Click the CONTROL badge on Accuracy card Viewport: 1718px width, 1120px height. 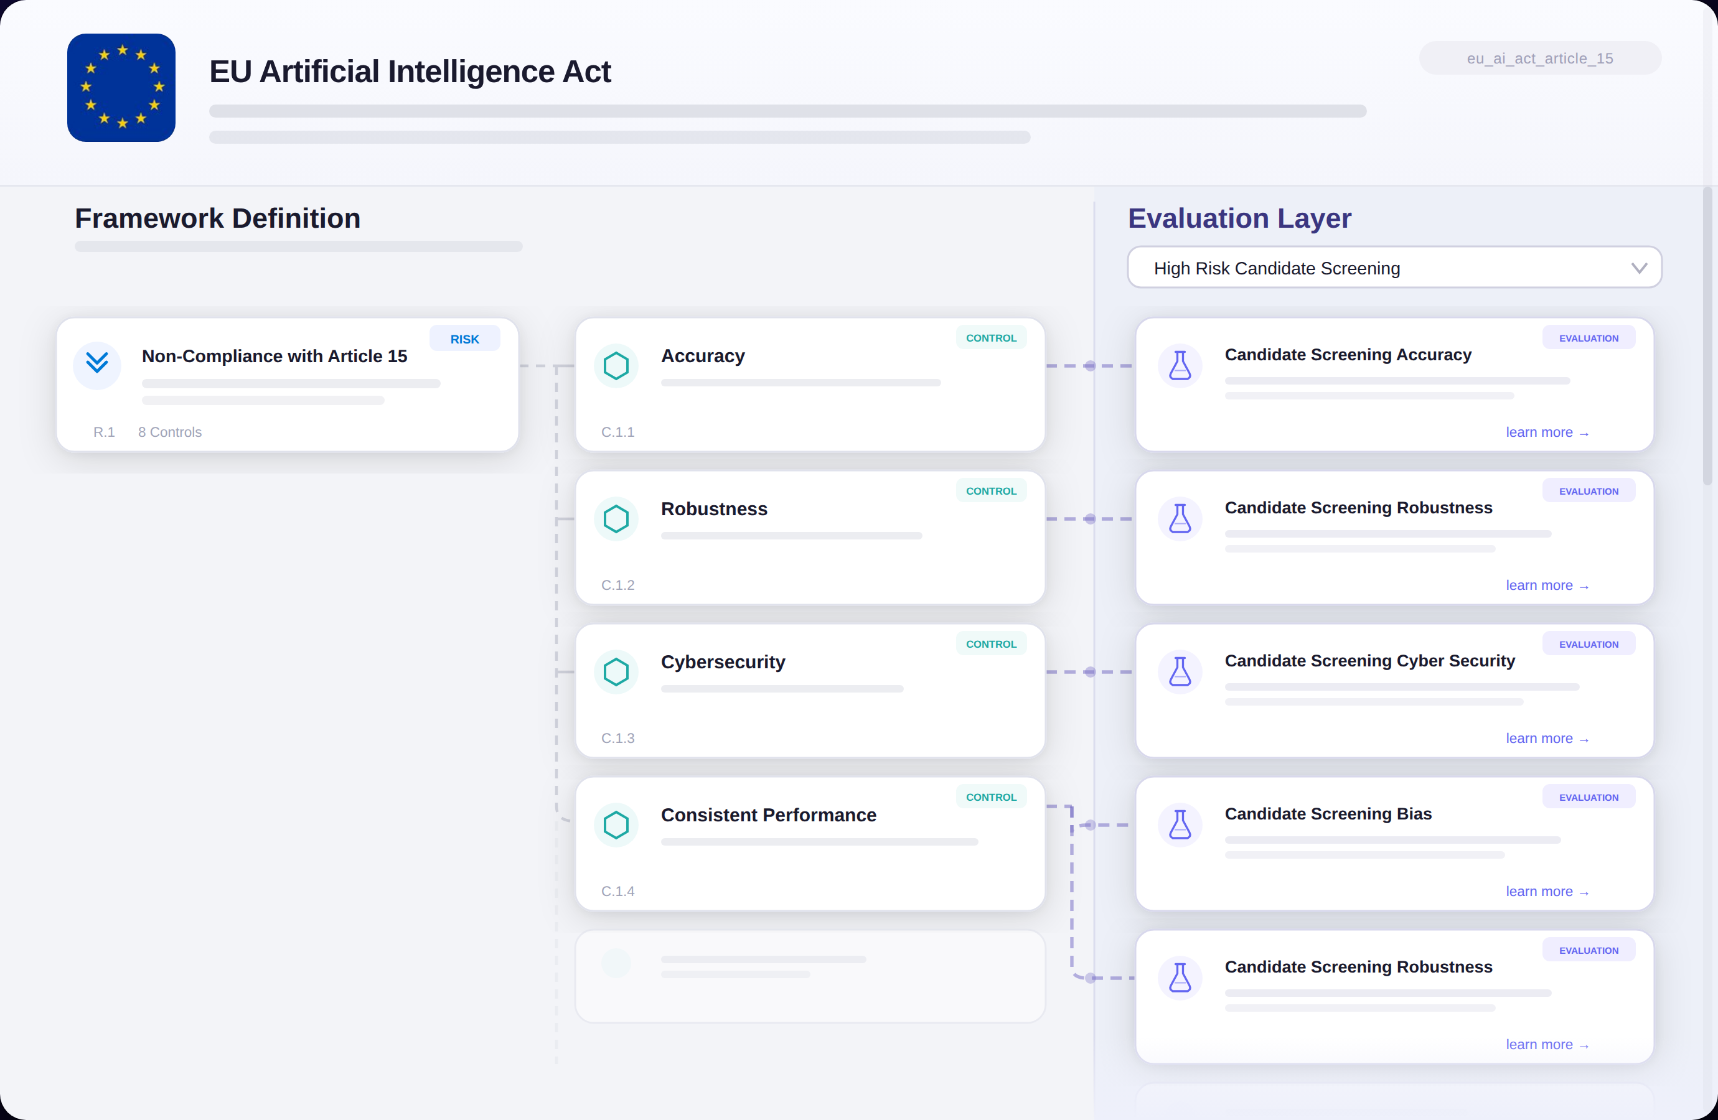coord(990,338)
